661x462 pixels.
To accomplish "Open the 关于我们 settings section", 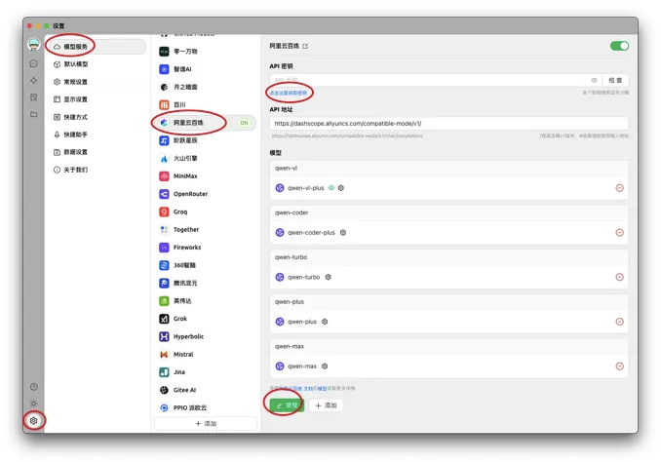I will pyautogui.click(x=97, y=170).
